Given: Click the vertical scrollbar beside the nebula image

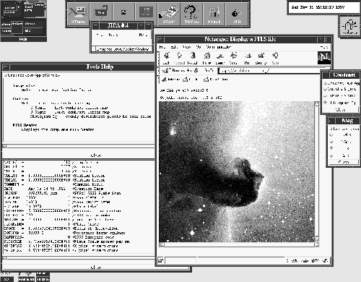Looking at the screenshot, I should (x=317, y=171).
